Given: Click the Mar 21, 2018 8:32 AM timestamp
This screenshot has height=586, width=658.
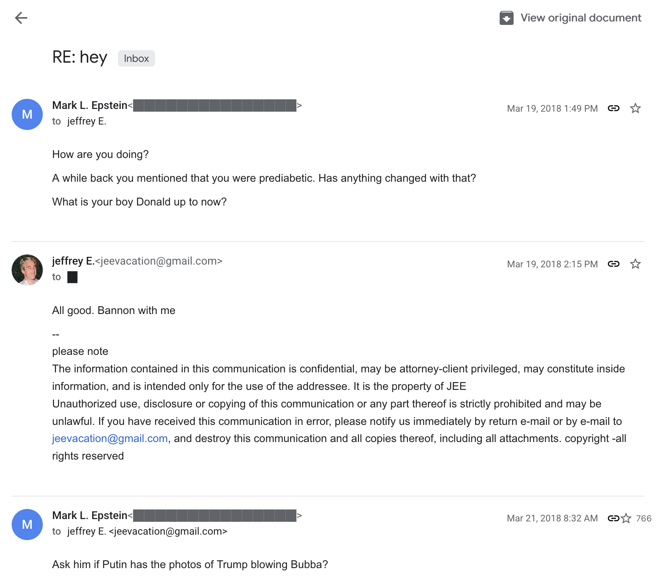Looking at the screenshot, I should [552, 518].
